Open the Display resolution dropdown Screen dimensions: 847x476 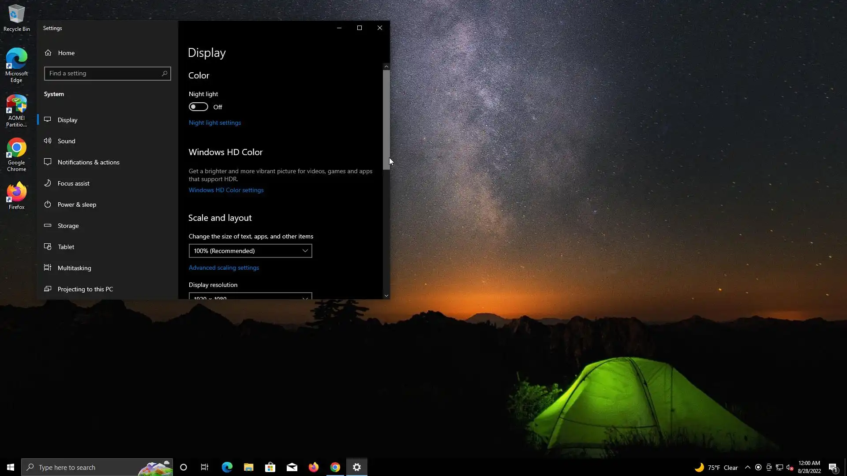(x=250, y=296)
